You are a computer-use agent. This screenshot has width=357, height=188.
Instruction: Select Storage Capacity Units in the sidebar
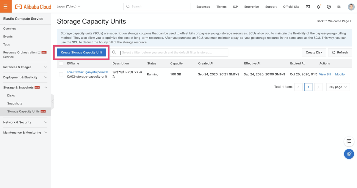25,111
